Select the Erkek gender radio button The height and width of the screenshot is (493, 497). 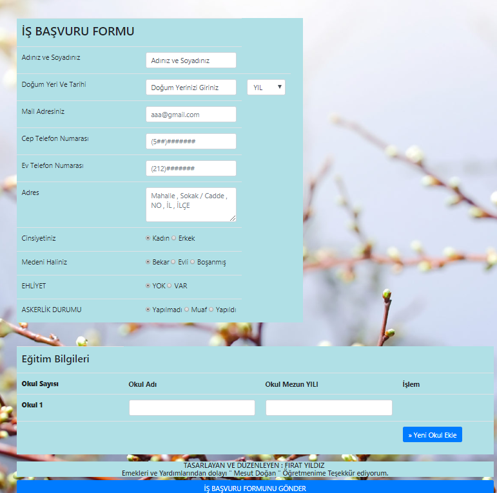[173, 238]
